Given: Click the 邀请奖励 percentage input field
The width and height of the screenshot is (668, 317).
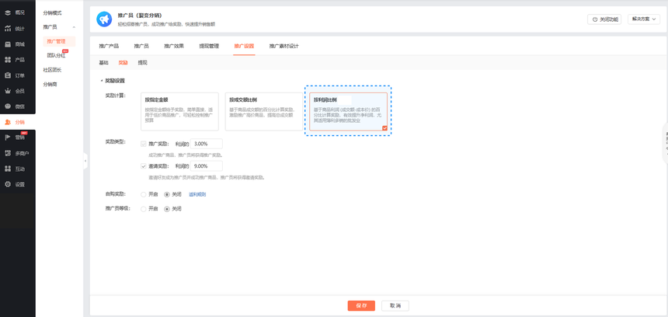Looking at the screenshot, I should click(x=207, y=166).
